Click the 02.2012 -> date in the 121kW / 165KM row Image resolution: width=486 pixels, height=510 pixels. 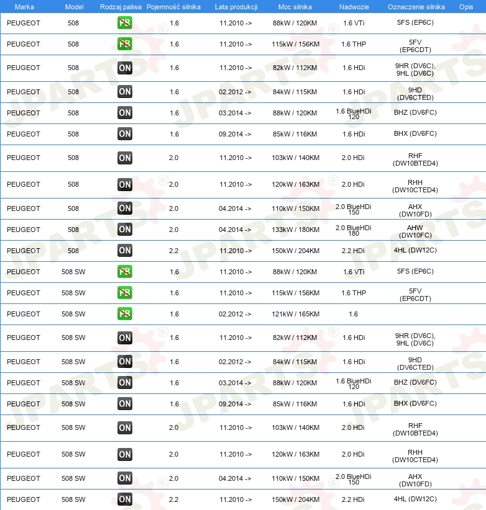click(235, 314)
